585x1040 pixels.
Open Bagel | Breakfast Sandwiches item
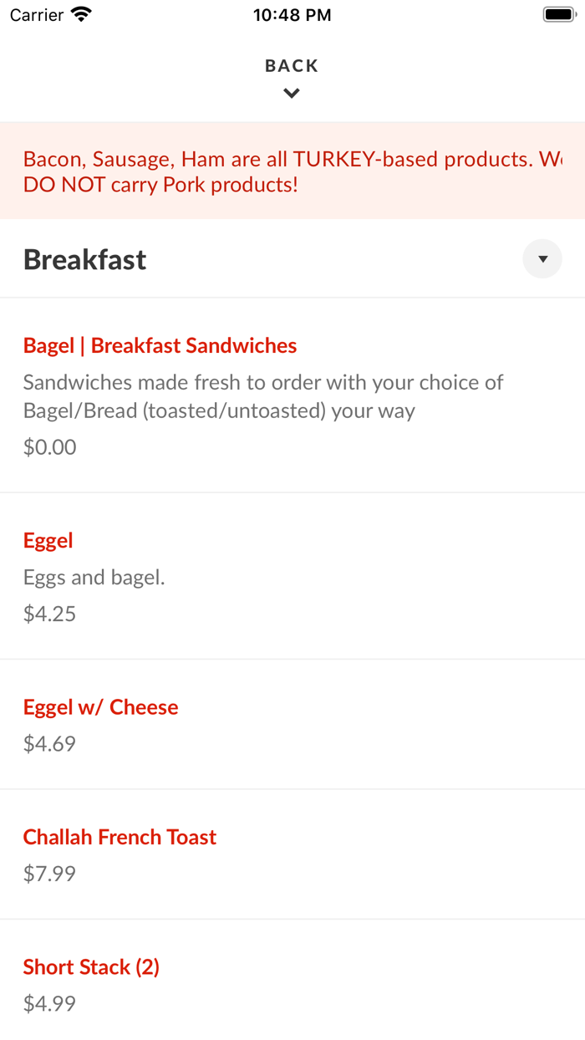pos(159,344)
